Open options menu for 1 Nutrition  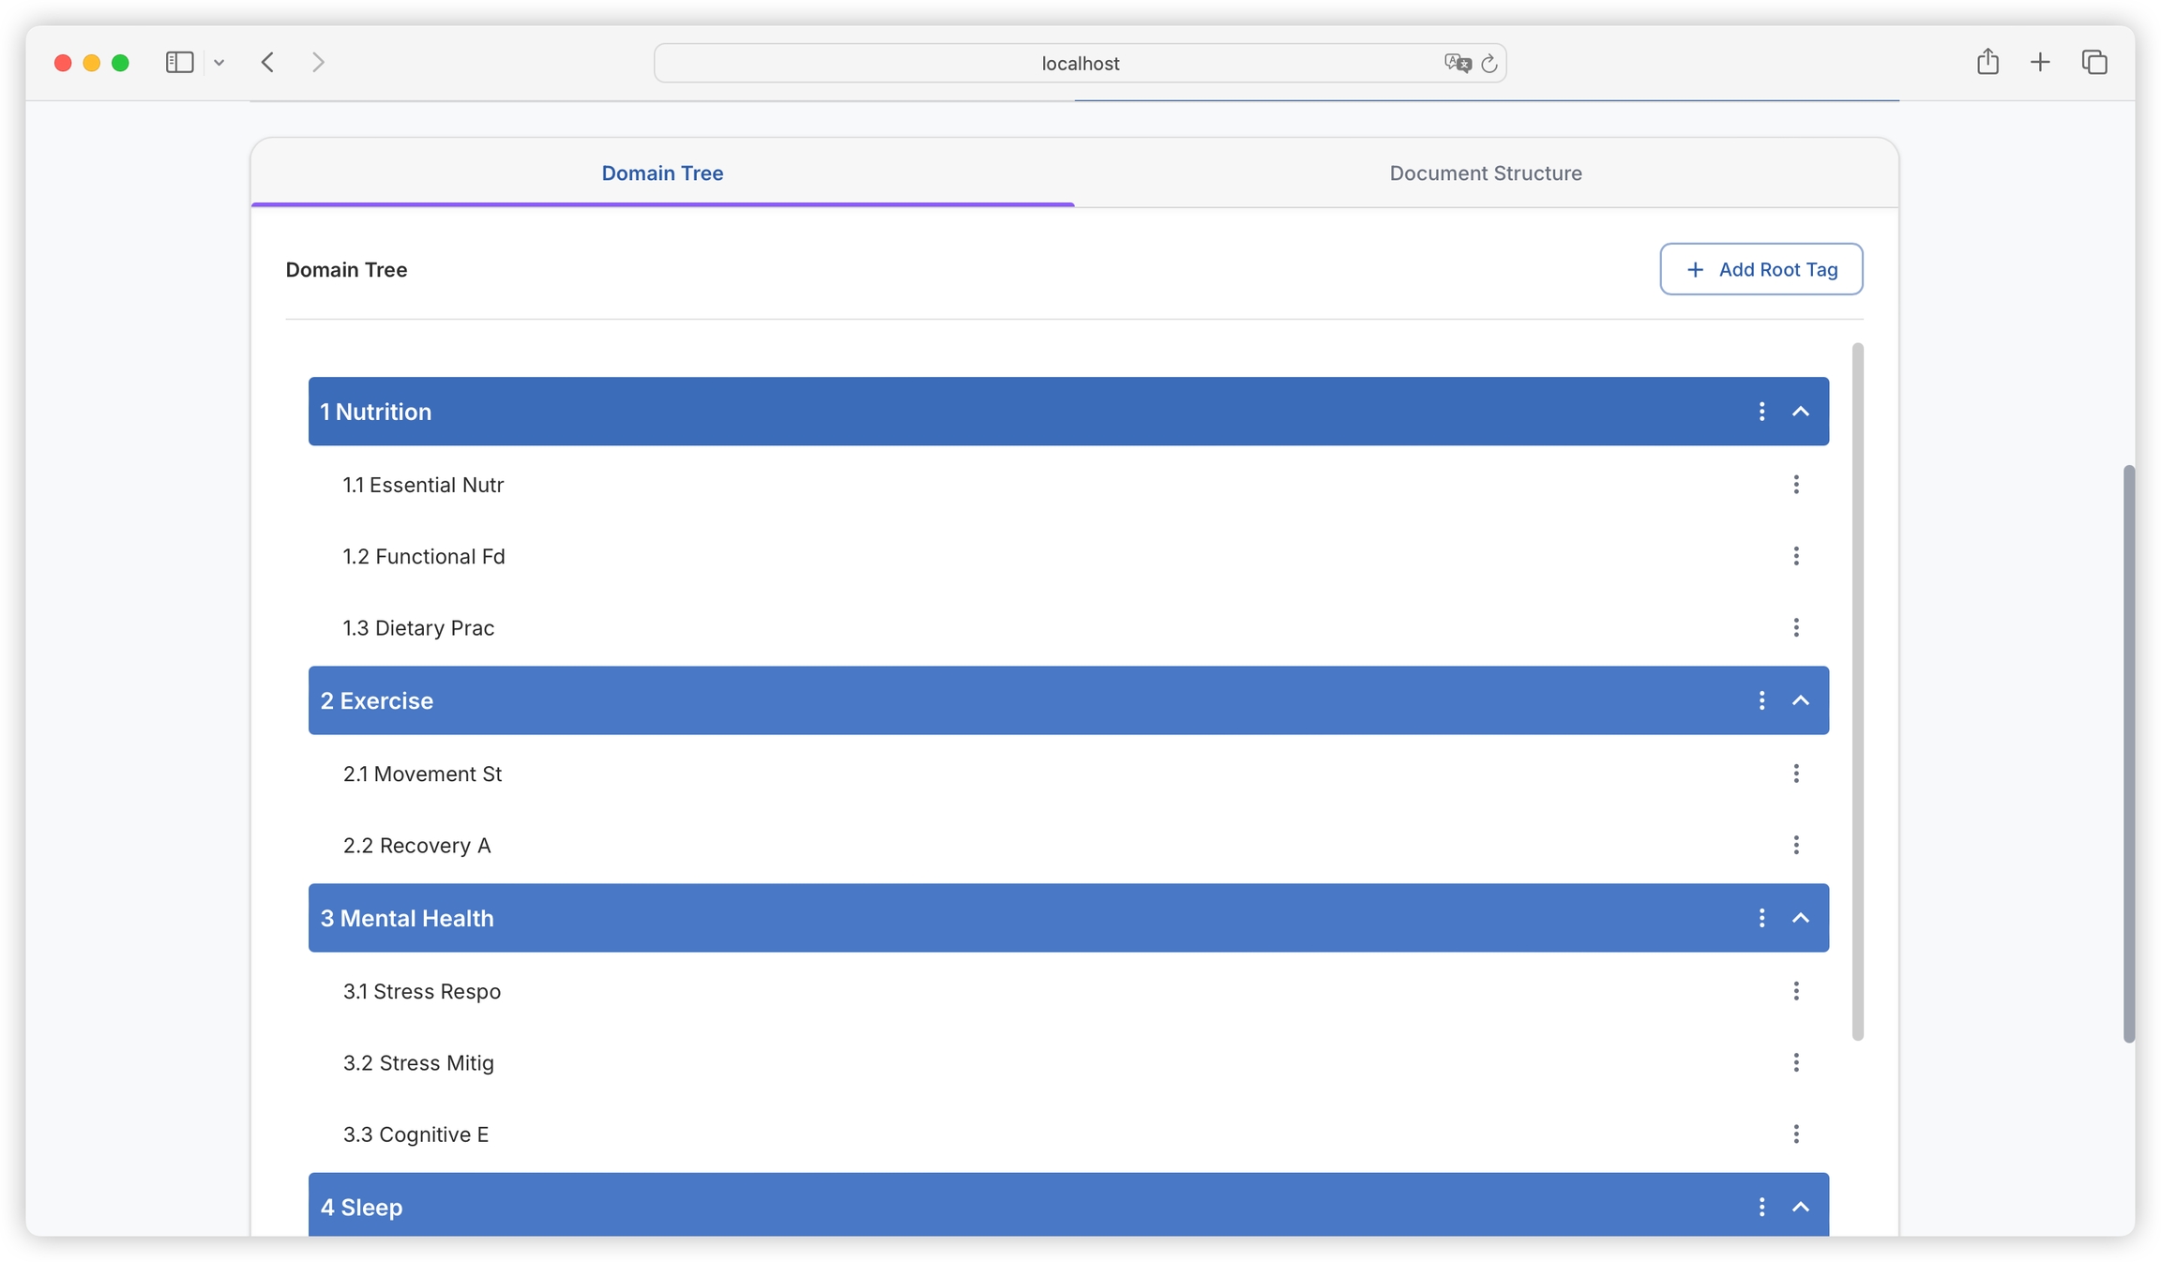(1761, 412)
